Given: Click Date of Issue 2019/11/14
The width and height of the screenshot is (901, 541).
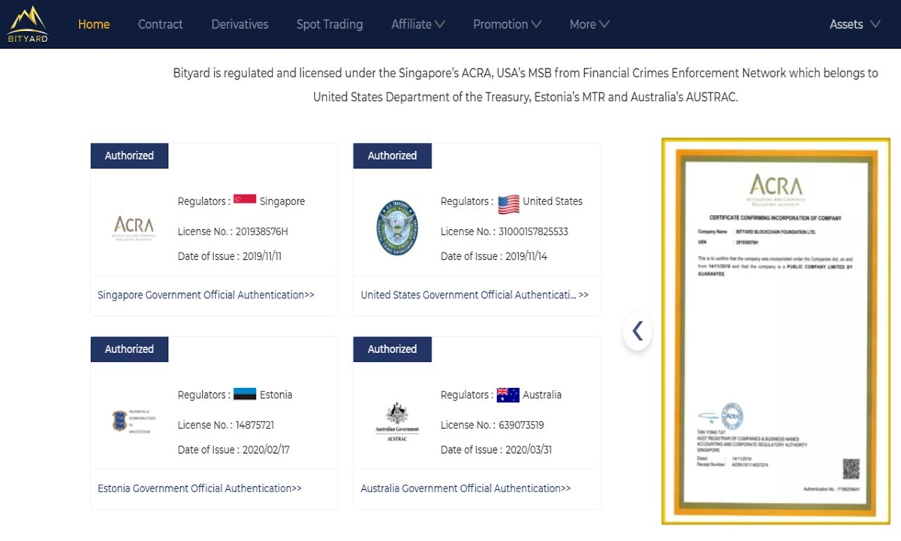Looking at the screenshot, I should [x=494, y=256].
